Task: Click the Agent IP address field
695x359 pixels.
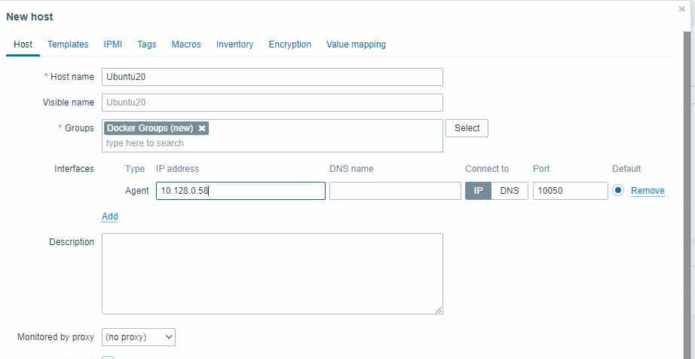Action: [x=240, y=191]
